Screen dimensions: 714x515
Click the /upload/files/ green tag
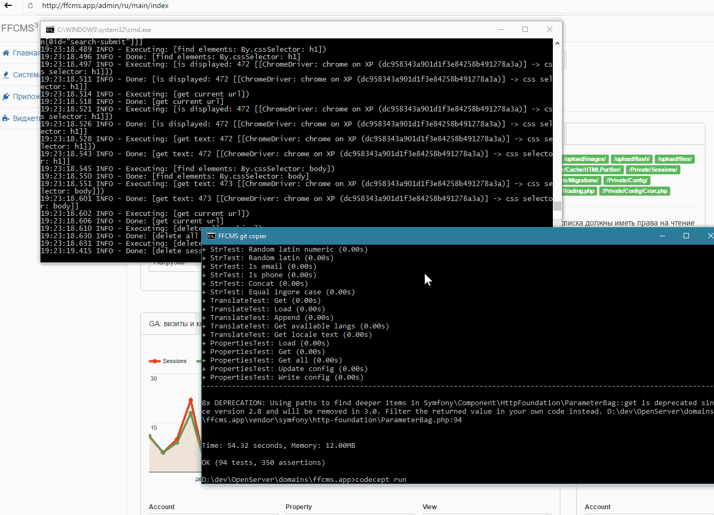[x=675, y=159]
